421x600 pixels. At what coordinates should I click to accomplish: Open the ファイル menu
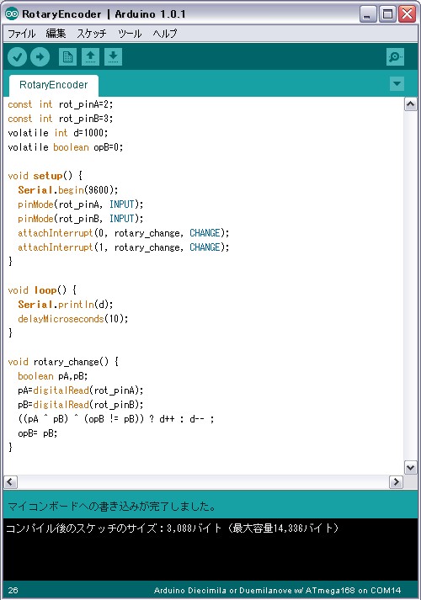point(21,34)
